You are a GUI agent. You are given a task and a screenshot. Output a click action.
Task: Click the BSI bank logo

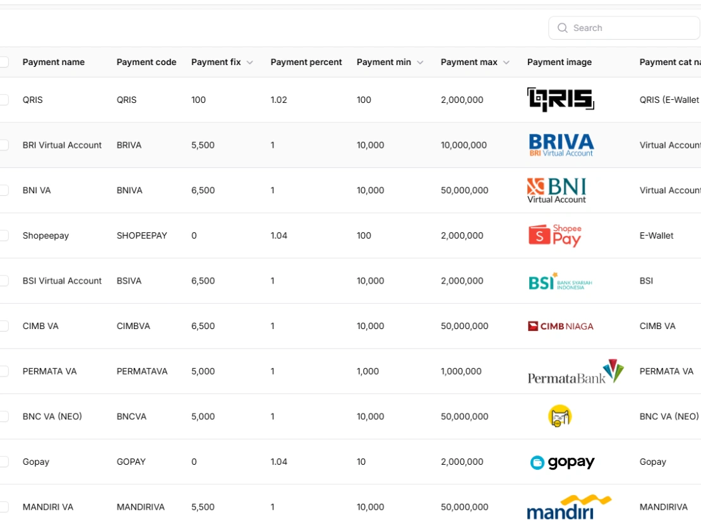[560, 281]
